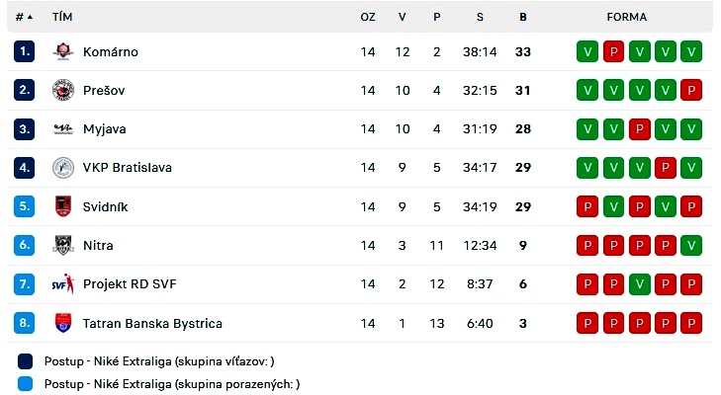Click the VKP Bratislava team logo
The height and width of the screenshot is (395, 721).
click(63, 168)
